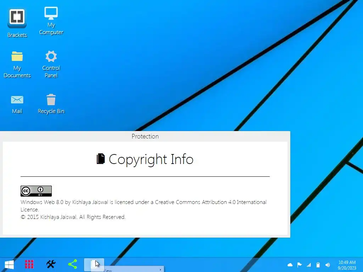The image size is (363, 272).
Task: Open My Computer desktop icon
Action: [51, 21]
